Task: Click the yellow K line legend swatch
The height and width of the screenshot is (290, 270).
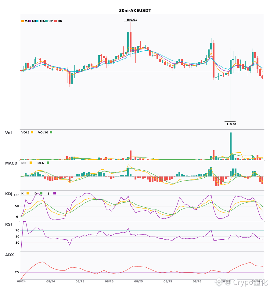Action: click(x=28, y=193)
